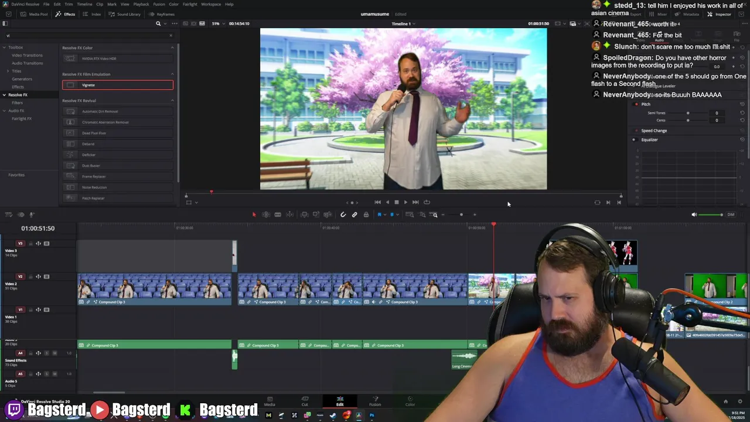Image resolution: width=750 pixels, height=422 pixels.
Task: Mute the Sound Effects A4 track
Action: tap(54, 353)
